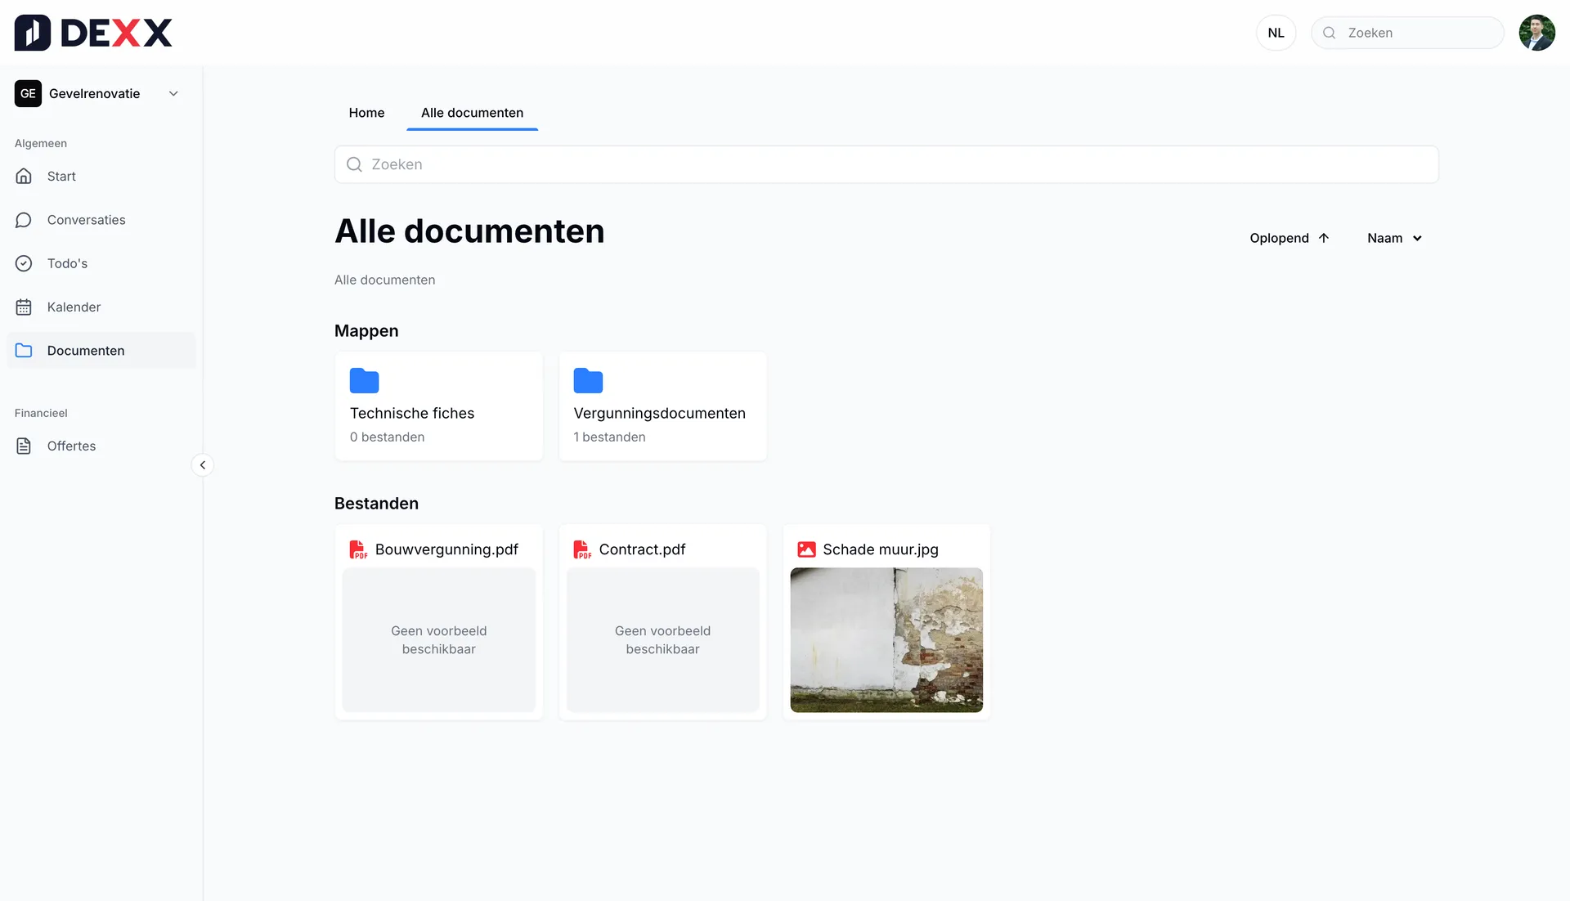This screenshot has height=901, width=1570.
Task: Click the Todo's checkmark icon
Action: tap(24, 263)
